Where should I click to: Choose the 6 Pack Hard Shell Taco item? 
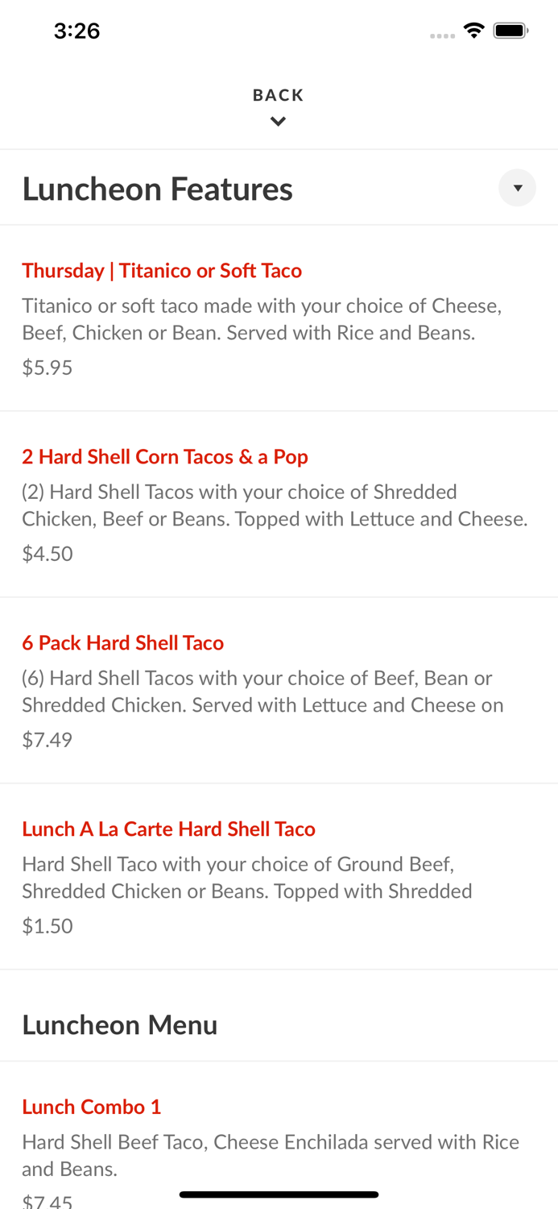click(x=122, y=642)
